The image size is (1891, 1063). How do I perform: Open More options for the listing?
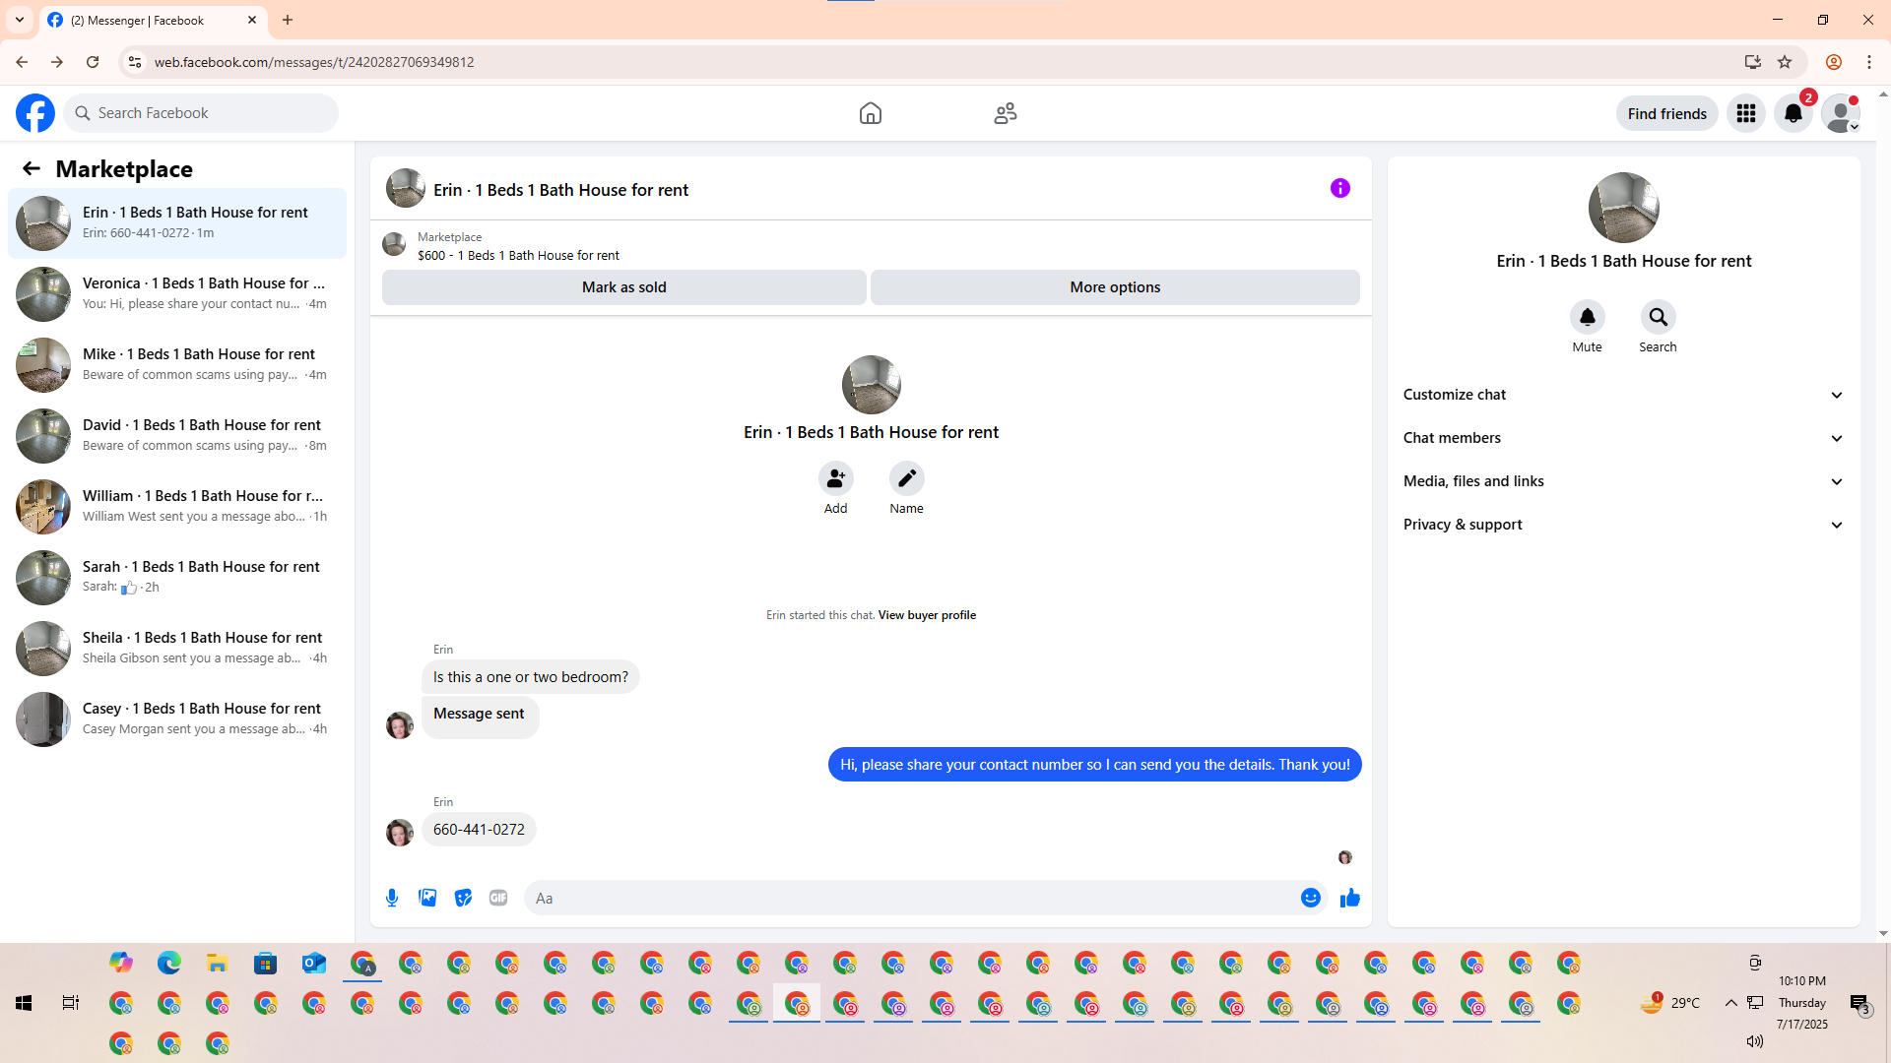(1115, 287)
